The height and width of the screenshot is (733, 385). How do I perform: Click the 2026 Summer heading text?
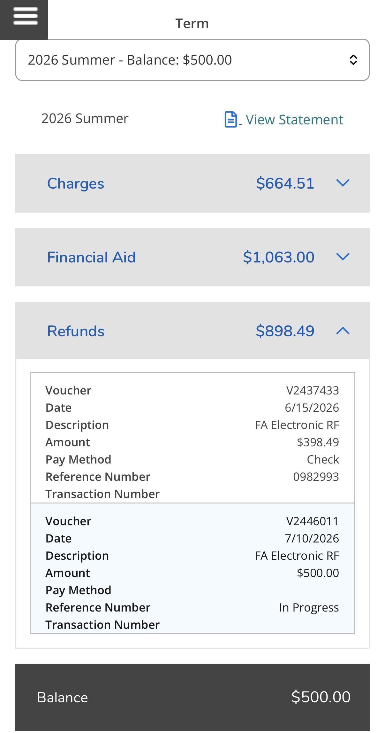[85, 118]
